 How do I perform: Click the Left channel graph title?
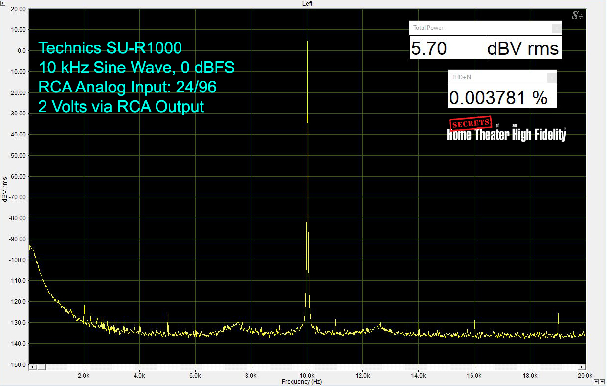point(307,3)
